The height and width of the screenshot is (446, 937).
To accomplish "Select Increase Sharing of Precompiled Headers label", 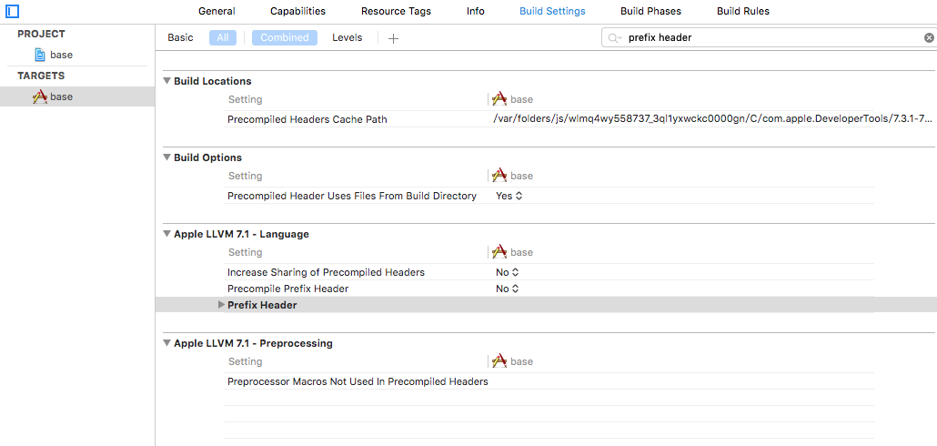I will pos(326,272).
